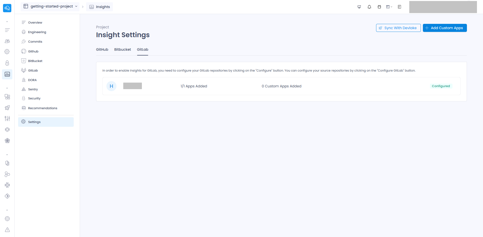The height and width of the screenshot is (237, 483).
Task: Select Settings in the insights sidebar
Action: (46, 122)
